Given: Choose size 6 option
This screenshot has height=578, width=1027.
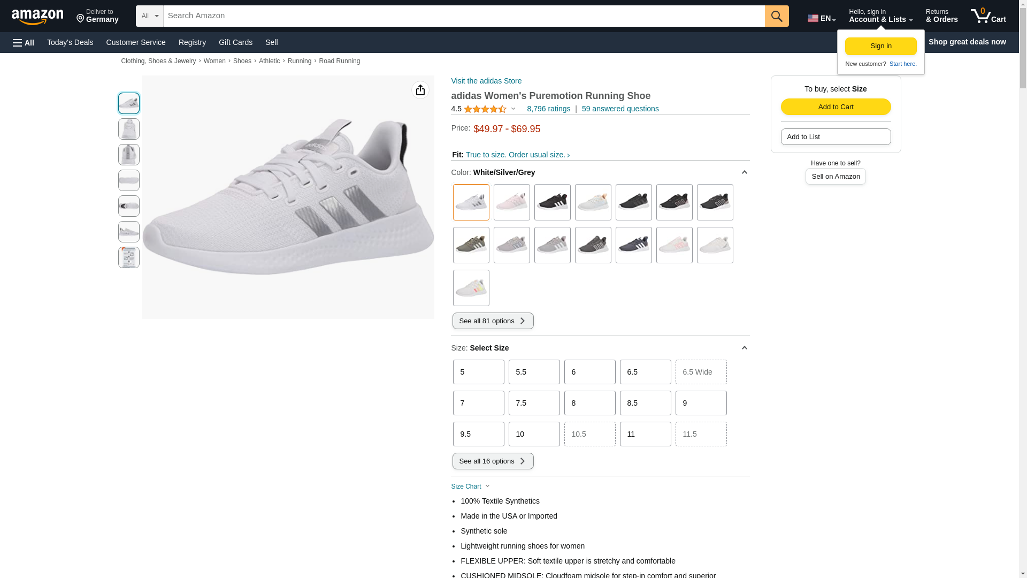Looking at the screenshot, I should pyautogui.click(x=590, y=372).
